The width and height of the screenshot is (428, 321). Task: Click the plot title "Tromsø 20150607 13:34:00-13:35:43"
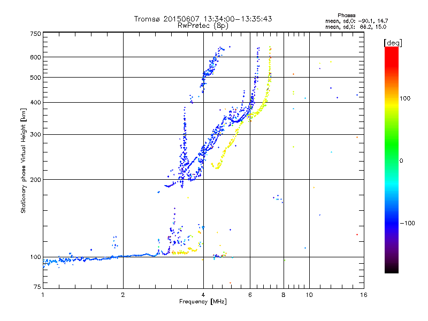(x=203, y=19)
